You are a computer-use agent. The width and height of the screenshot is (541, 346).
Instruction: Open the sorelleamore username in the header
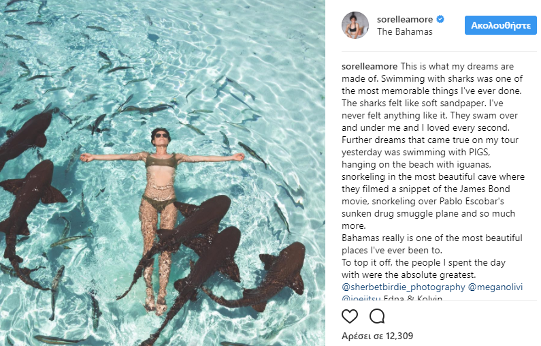406,19
